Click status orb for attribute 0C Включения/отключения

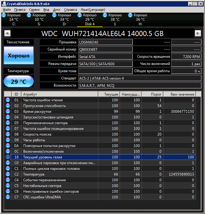pos(8,151)
